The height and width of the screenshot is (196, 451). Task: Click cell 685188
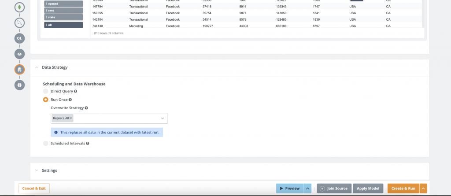pos(281,26)
